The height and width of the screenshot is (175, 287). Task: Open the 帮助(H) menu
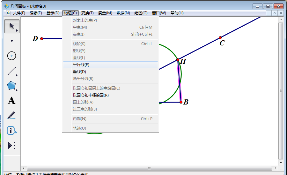tap(177, 13)
